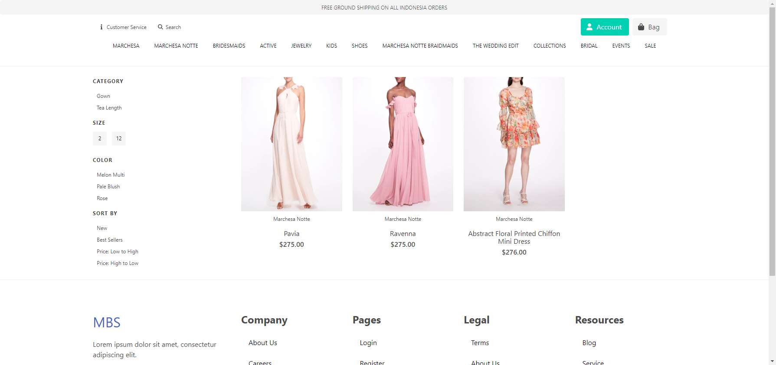Open the MARCHESA menu
This screenshot has width=776, height=365.
tap(126, 46)
